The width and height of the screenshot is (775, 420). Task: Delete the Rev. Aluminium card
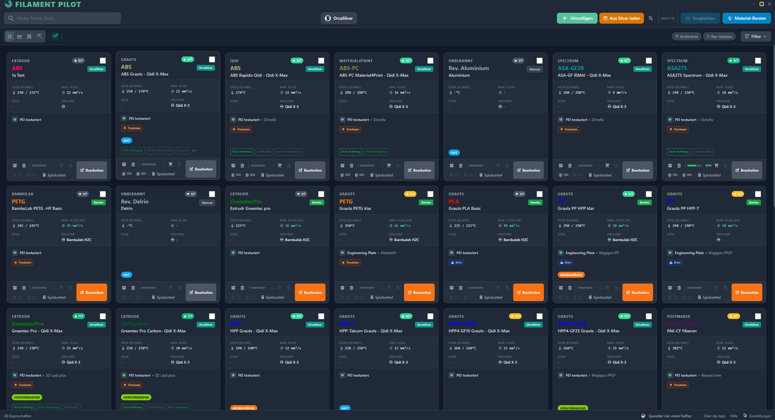point(461,166)
